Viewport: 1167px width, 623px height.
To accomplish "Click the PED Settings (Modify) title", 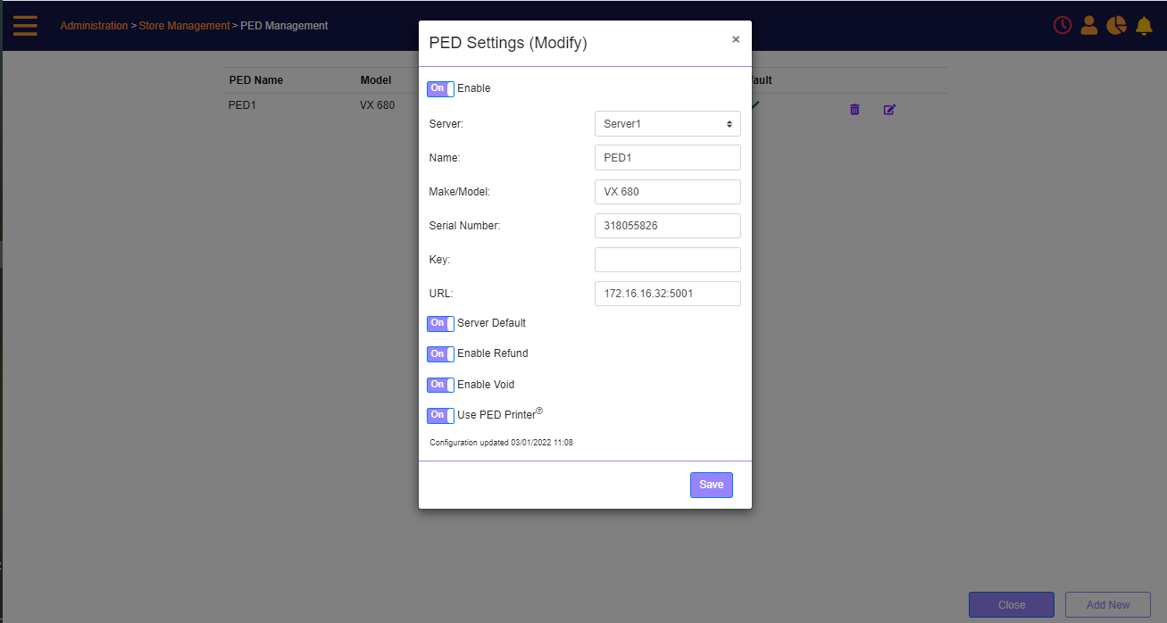I will pos(508,43).
